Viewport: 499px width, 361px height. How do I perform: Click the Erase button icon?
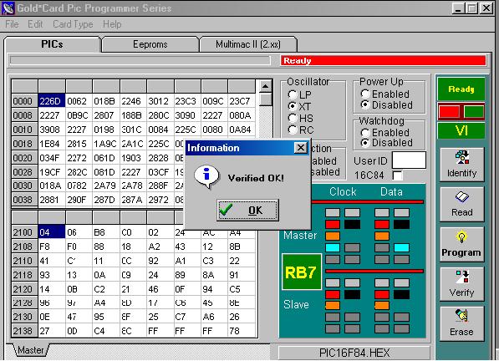[x=461, y=316]
